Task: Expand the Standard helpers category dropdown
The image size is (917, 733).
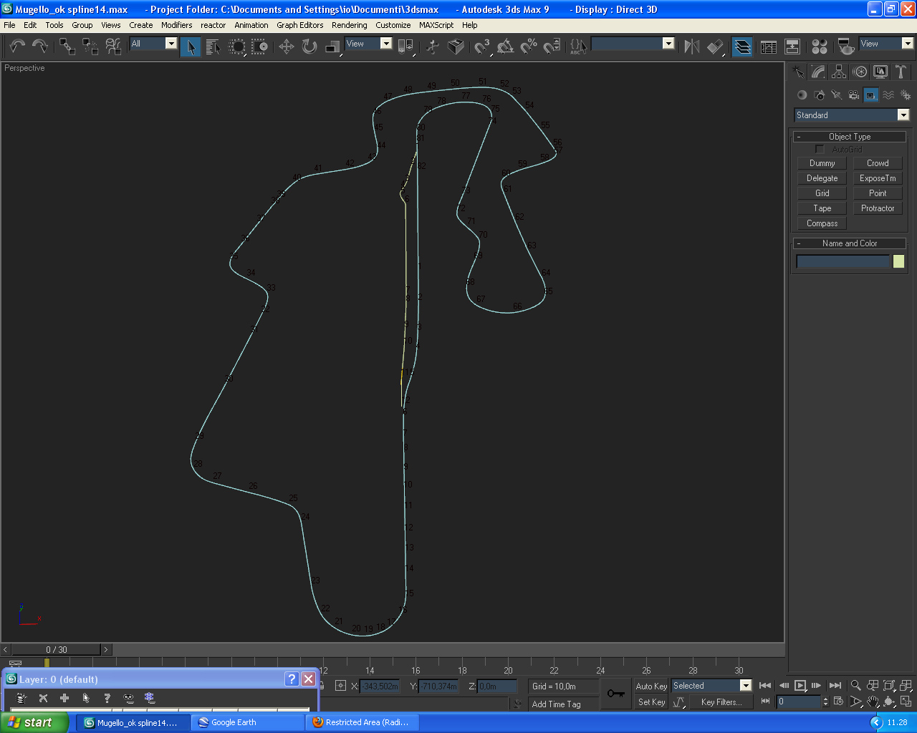Action: click(x=903, y=115)
